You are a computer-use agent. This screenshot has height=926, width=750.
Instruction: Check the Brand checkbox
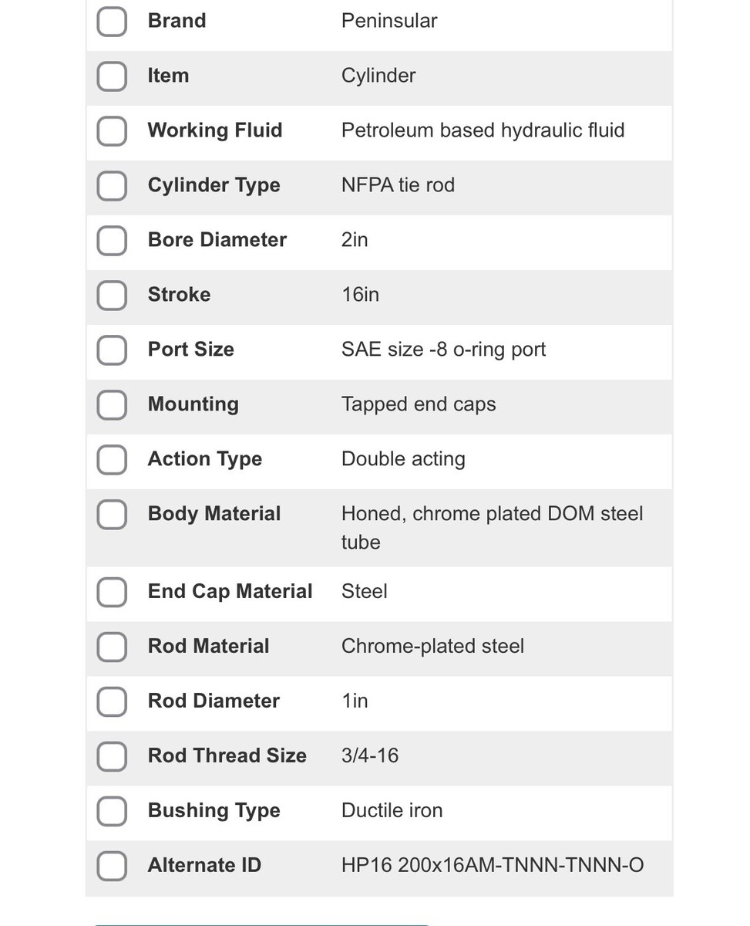coord(112,21)
